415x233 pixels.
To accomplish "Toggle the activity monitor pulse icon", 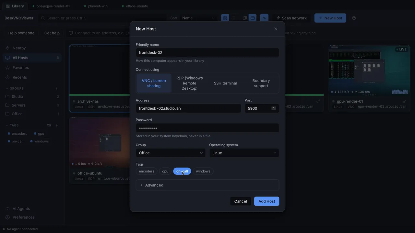I will tap(264, 18).
